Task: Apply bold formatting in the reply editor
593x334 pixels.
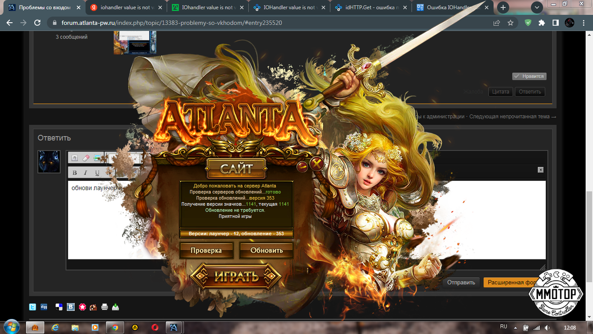Action: pyautogui.click(x=75, y=173)
